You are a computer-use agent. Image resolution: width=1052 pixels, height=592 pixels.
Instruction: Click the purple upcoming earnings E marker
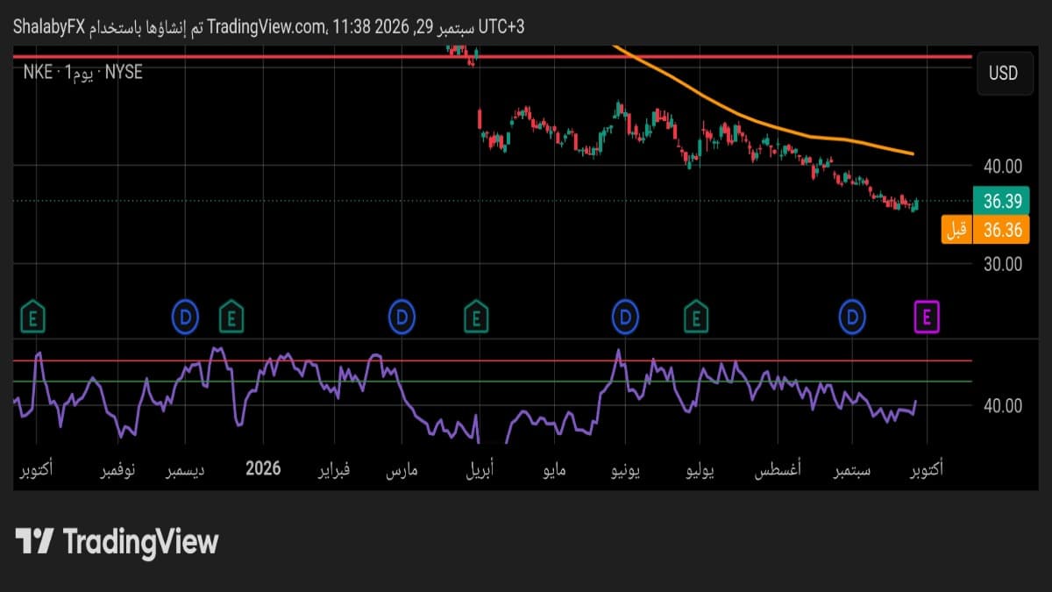(927, 316)
